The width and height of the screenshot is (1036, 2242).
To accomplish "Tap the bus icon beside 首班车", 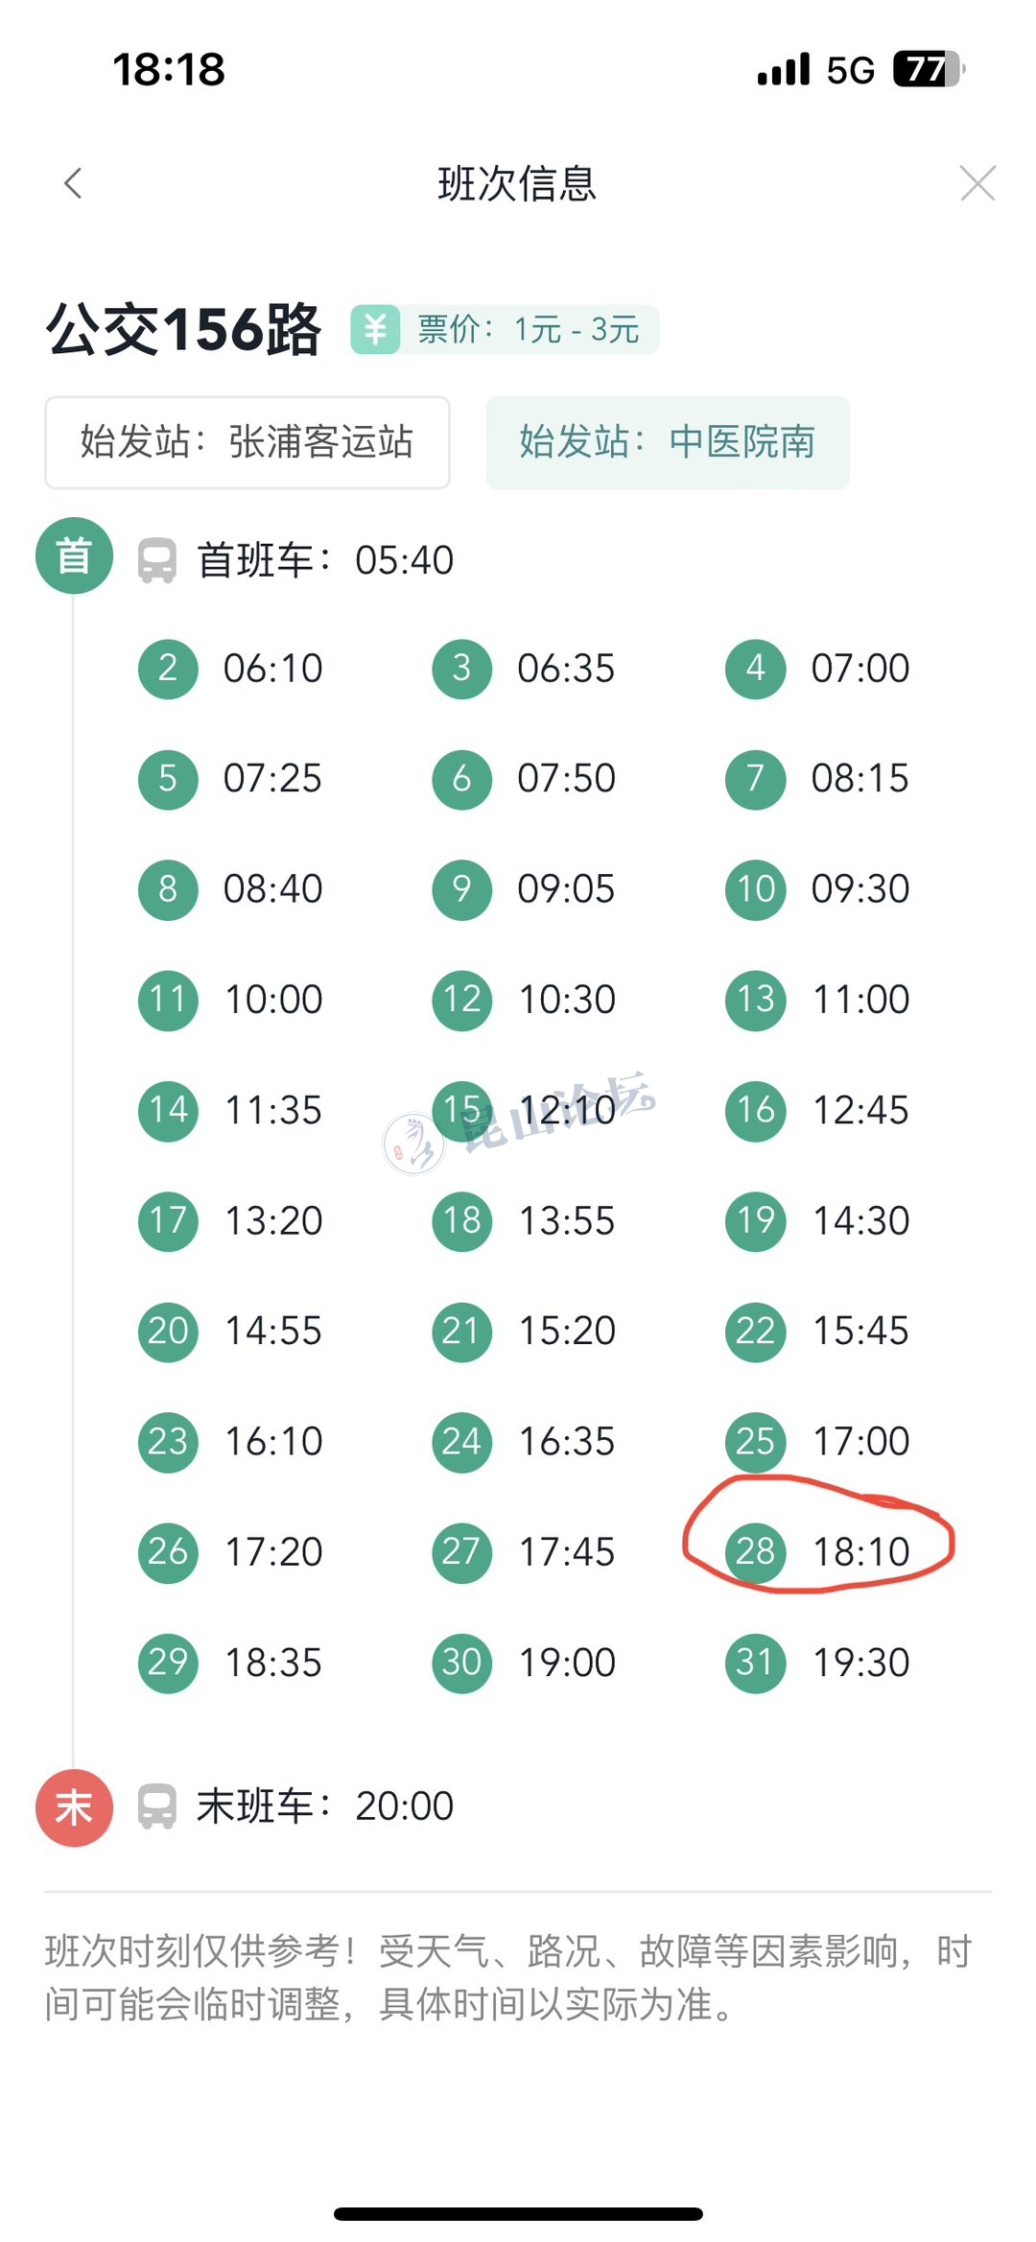I will tap(157, 561).
